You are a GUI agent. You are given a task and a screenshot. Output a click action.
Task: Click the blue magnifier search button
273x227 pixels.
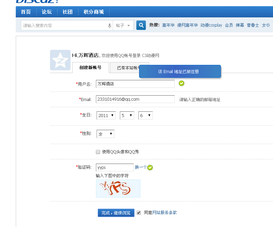(141, 25)
